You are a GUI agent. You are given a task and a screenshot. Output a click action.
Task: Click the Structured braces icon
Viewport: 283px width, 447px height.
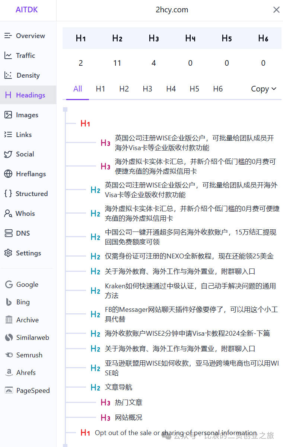click(8, 193)
